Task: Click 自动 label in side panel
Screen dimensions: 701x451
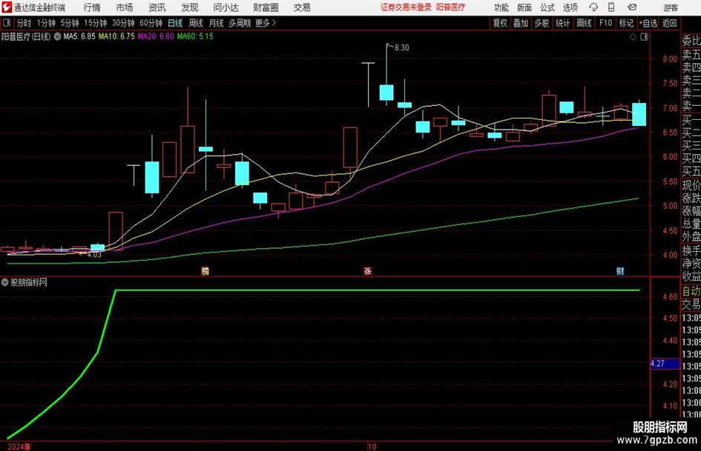Action: click(691, 291)
